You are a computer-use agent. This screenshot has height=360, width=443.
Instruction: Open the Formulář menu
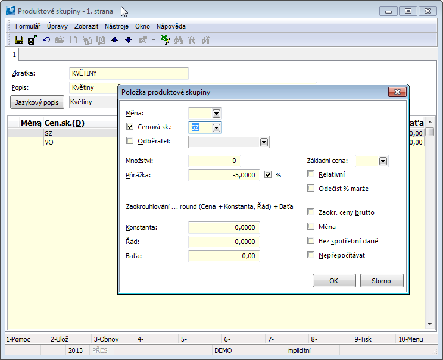tap(28, 26)
